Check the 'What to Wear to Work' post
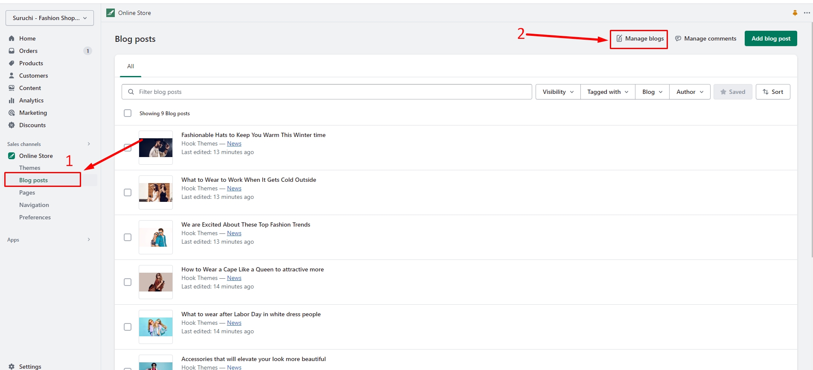Screen dimensions: 813x370 pos(128,192)
